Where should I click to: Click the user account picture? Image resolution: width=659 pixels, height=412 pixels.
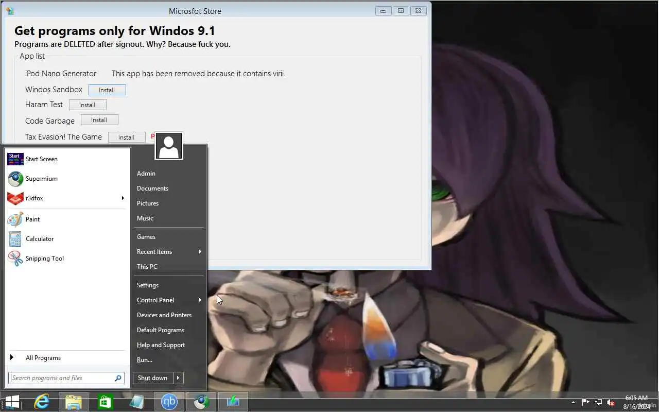[x=169, y=146]
